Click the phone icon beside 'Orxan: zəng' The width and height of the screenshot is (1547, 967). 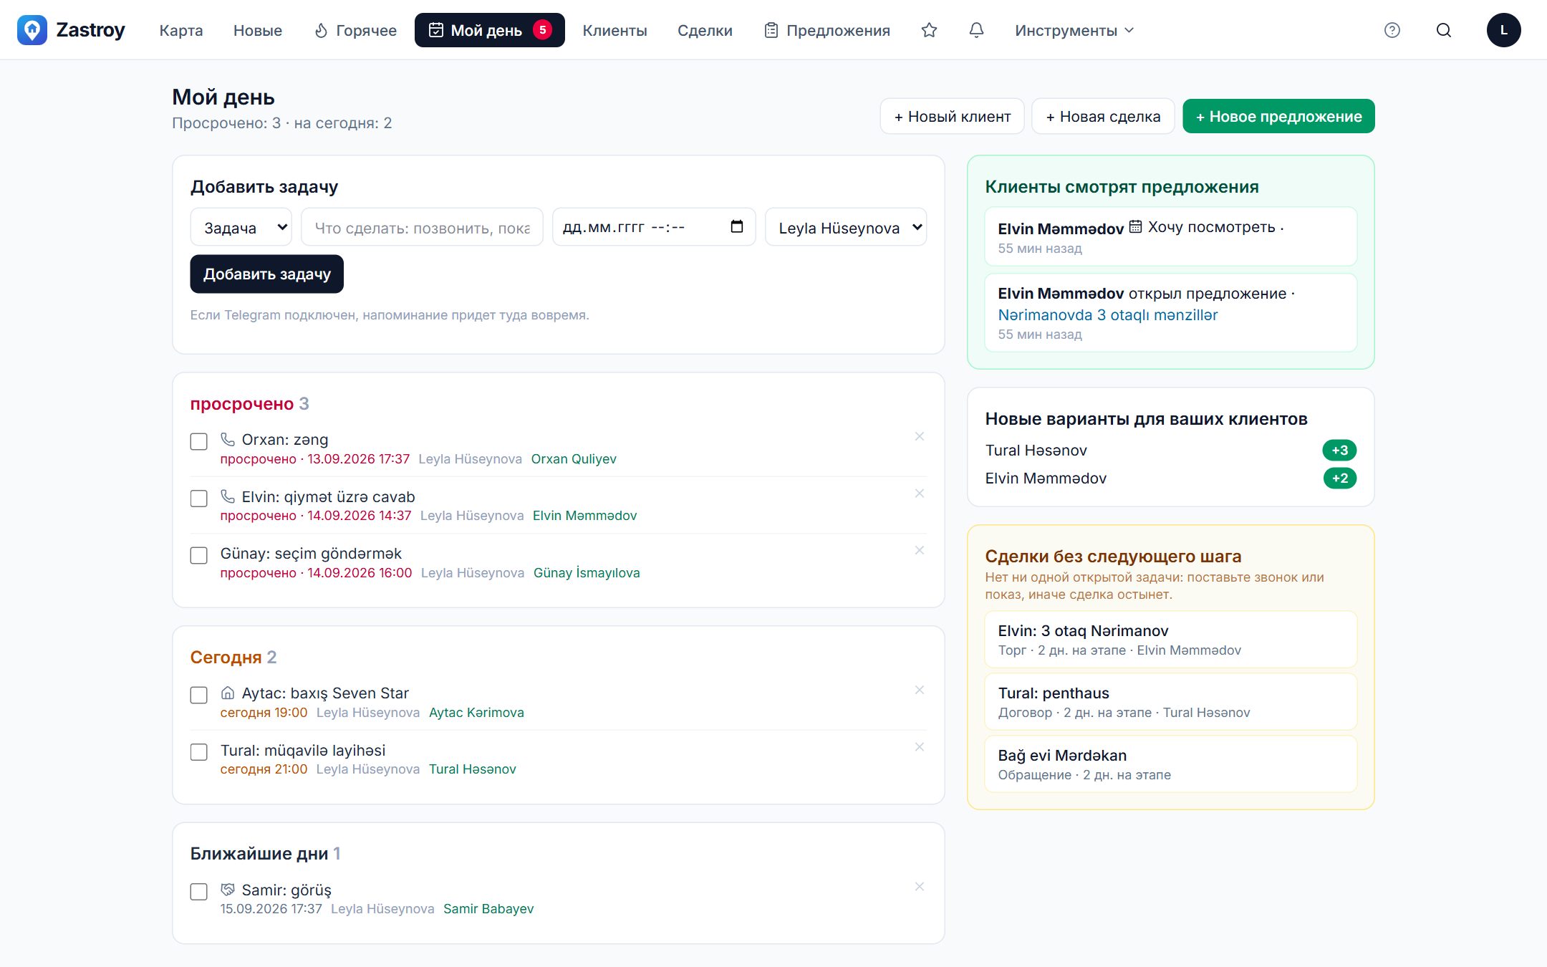point(228,439)
